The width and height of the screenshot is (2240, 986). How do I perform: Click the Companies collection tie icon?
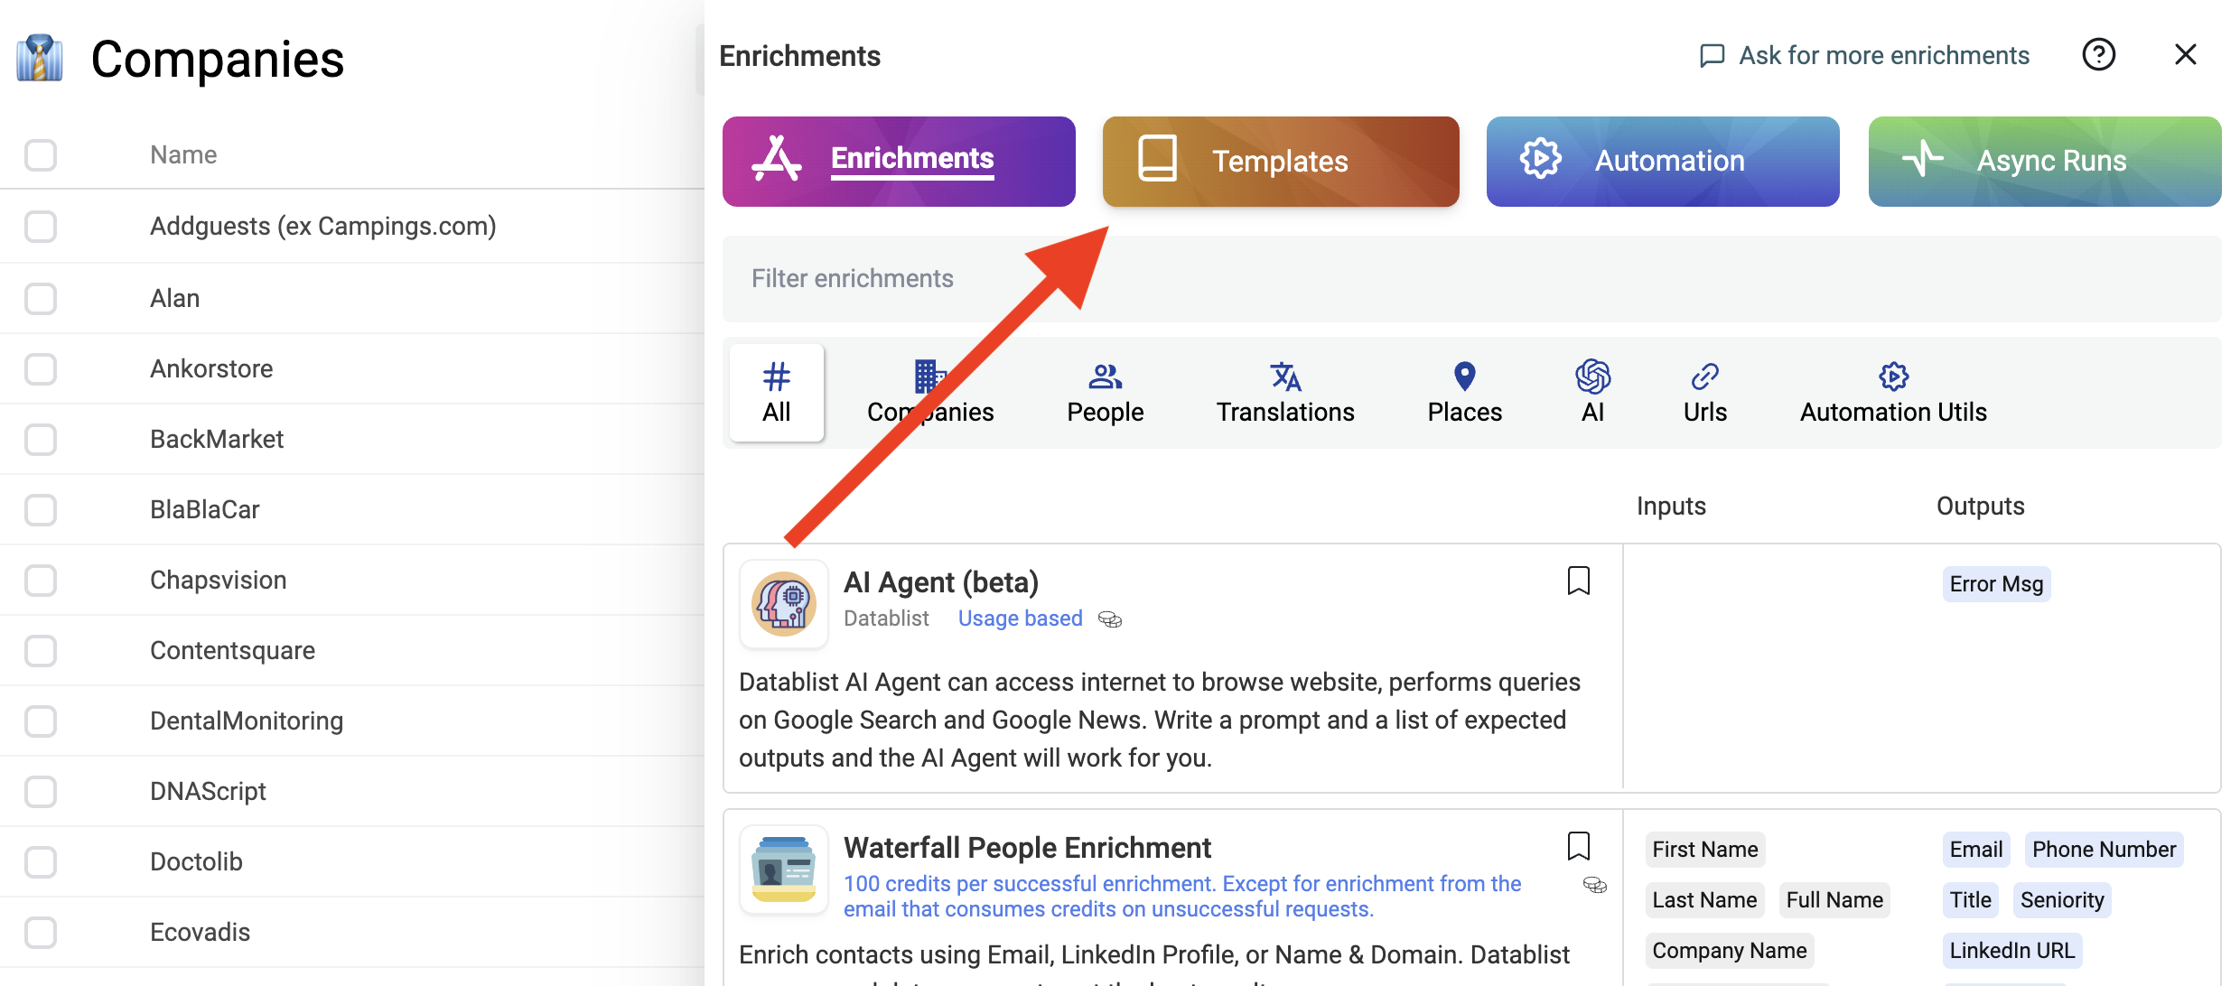point(40,58)
